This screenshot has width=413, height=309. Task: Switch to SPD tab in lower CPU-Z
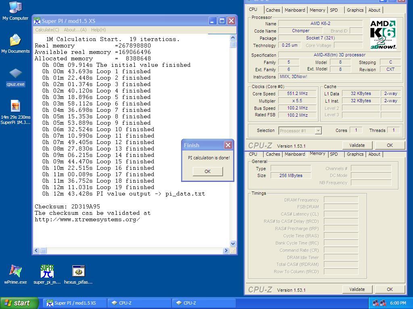point(334,154)
